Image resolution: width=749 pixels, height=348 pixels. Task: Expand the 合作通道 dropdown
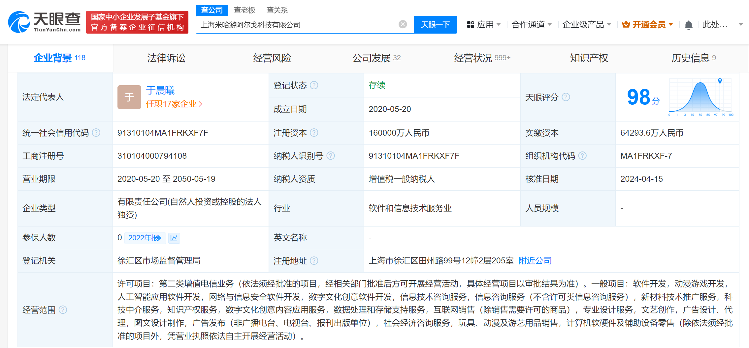pos(531,25)
